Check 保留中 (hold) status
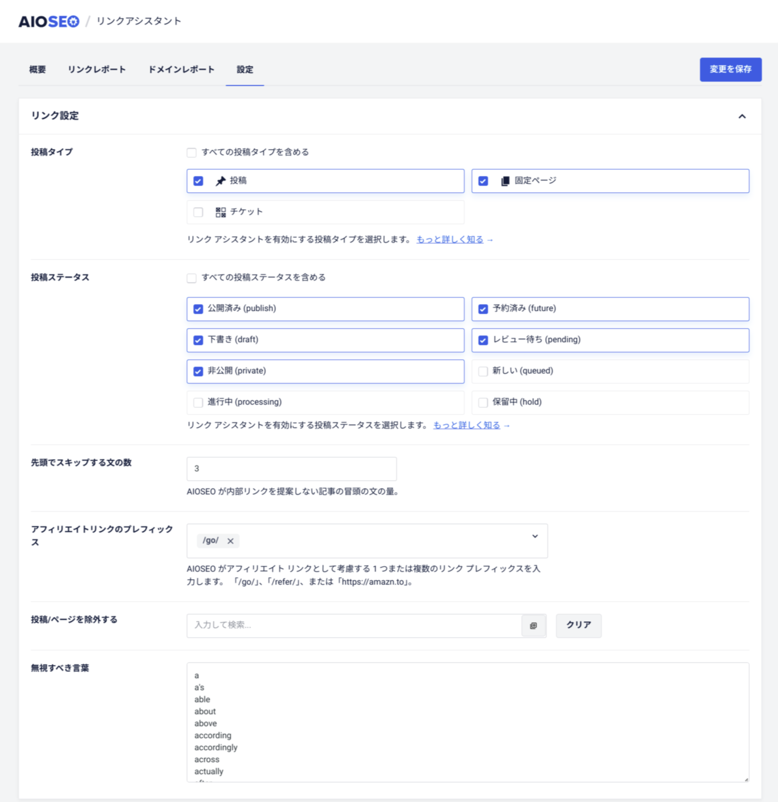The height and width of the screenshot is (802, 778). [x=483, y=403]
